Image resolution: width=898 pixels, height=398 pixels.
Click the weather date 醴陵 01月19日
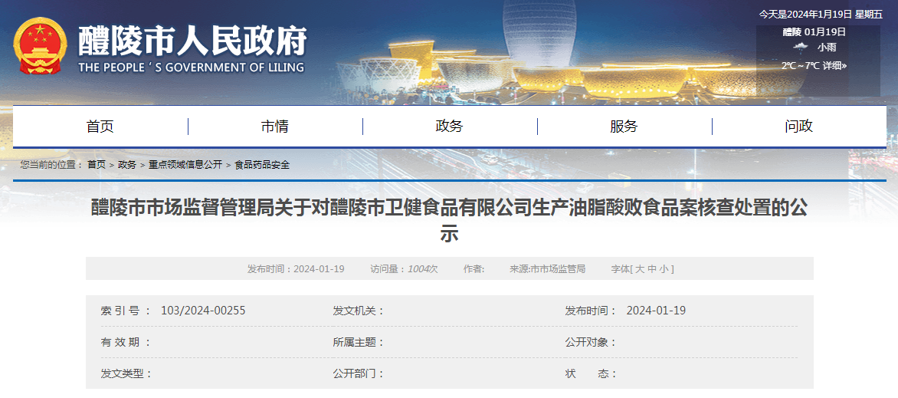click(x=814, y=31)
